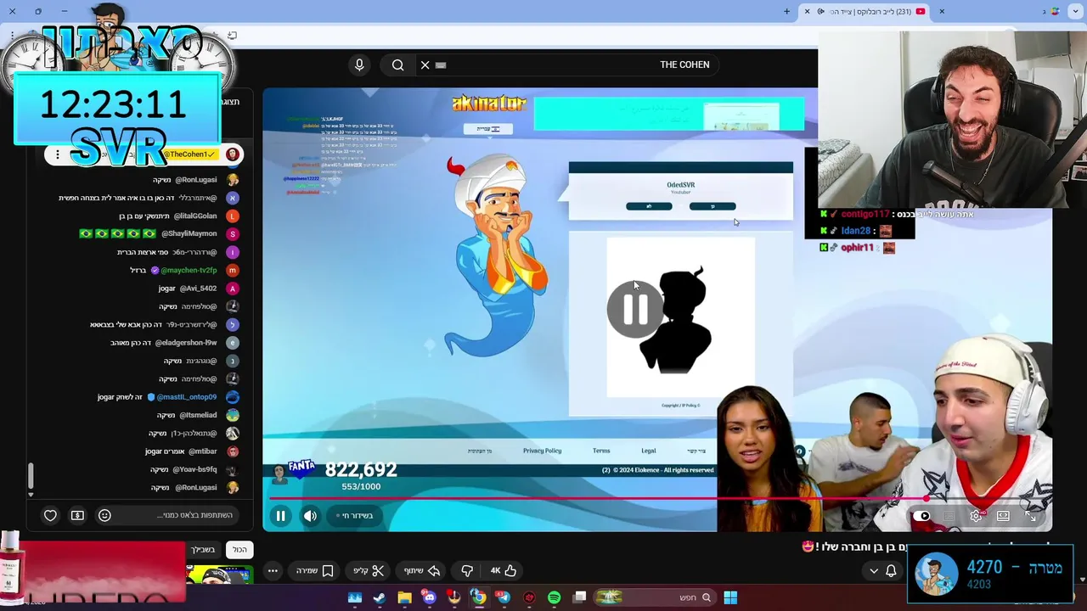Click the YouTube voice search microphone icon
The image size is (1087, 611).
359,64
